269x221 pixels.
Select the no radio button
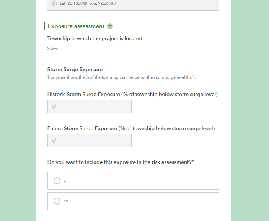[x=57, y=201]
